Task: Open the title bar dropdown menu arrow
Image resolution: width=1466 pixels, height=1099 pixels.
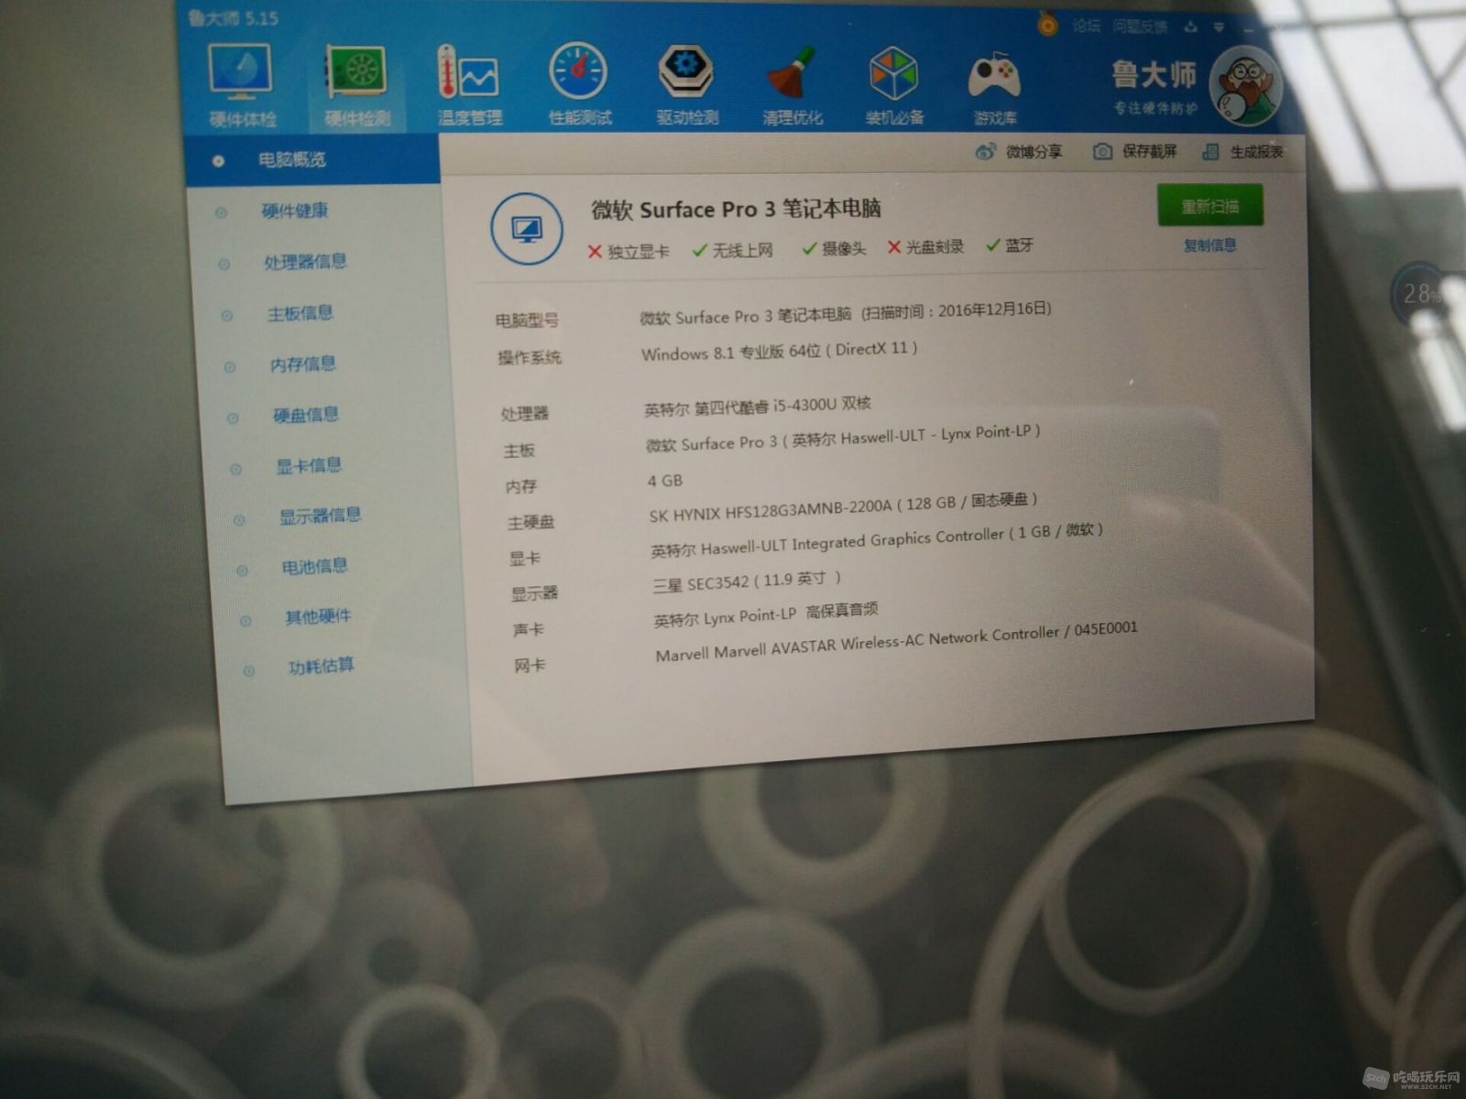Action: (1219, 27)
